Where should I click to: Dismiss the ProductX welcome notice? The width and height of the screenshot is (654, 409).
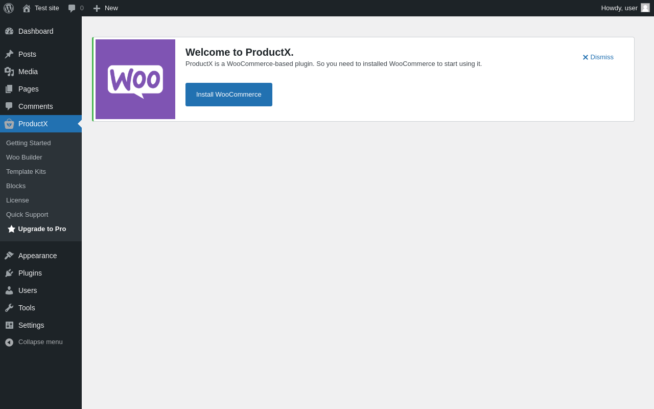(598, 57)
